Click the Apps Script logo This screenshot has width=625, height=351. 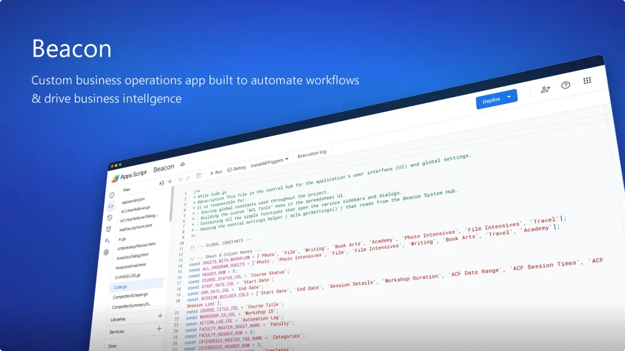pos(116,178)
